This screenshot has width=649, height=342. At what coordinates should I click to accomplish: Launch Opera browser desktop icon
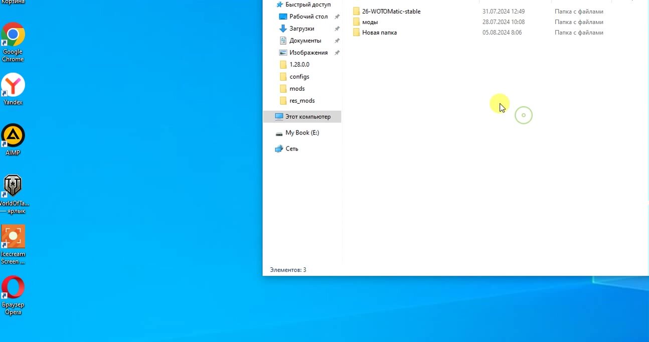[13, 288]
